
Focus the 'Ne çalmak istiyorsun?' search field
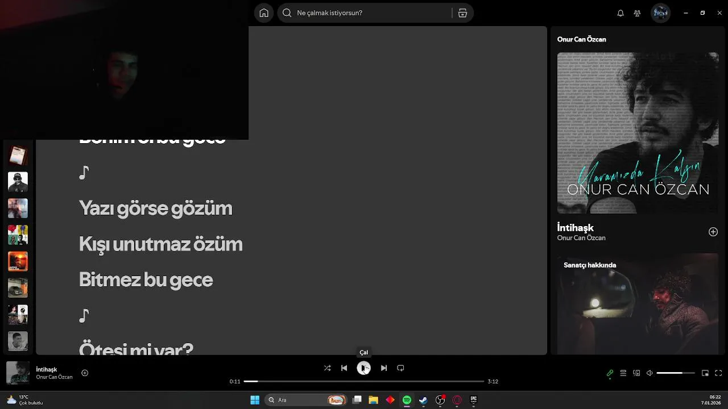click(x=375, y=13)
